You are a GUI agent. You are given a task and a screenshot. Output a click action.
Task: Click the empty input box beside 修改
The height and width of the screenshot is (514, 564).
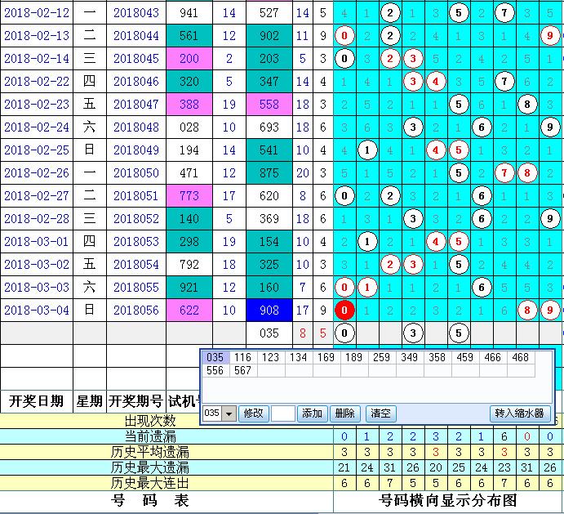click(282, 413)
